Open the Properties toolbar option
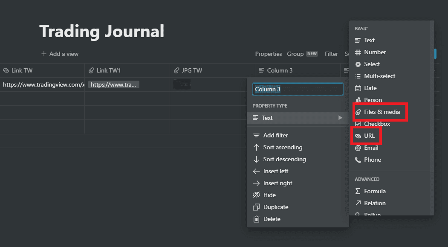Viewport: 448px width, 247px height. click(x=268, y=54)
